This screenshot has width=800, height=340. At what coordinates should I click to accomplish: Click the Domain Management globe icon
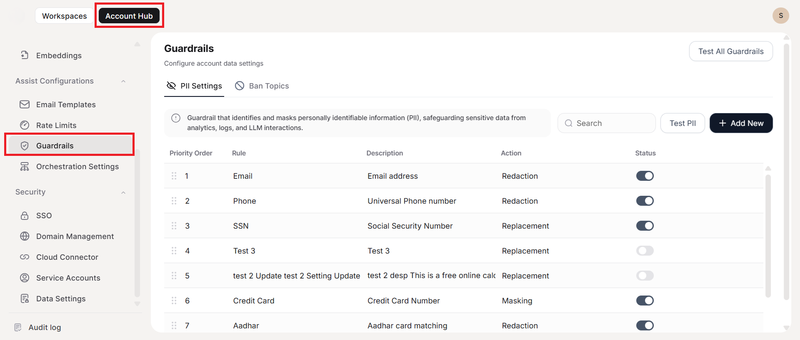point(25,237)
